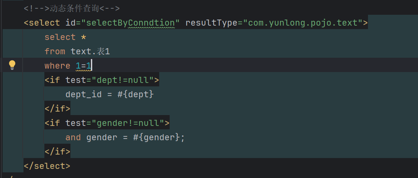
Task: Click the 'select *' SQL line
Action: tap(65, 37)
